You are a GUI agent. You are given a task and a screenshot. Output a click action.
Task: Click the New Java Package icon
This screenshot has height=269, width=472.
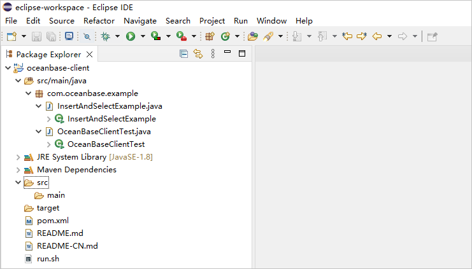coord(210,37)
